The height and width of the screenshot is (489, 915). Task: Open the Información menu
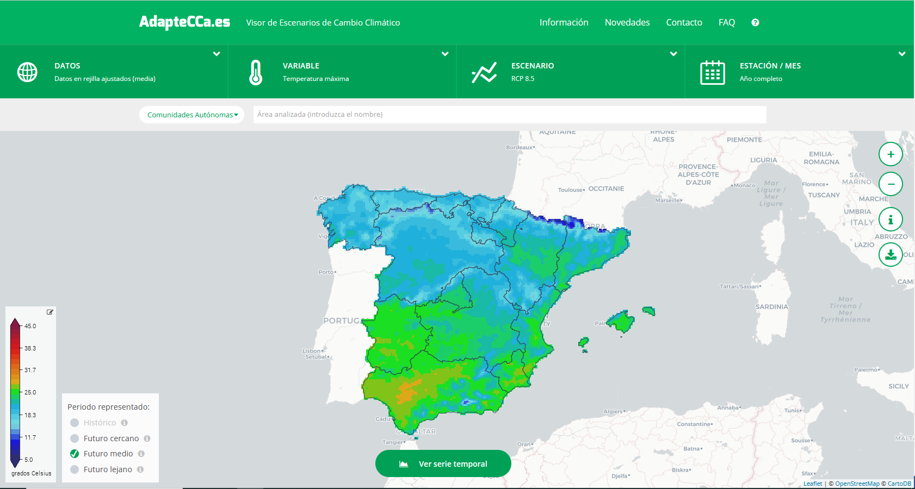pyautogui.click(x=564, y=22)
